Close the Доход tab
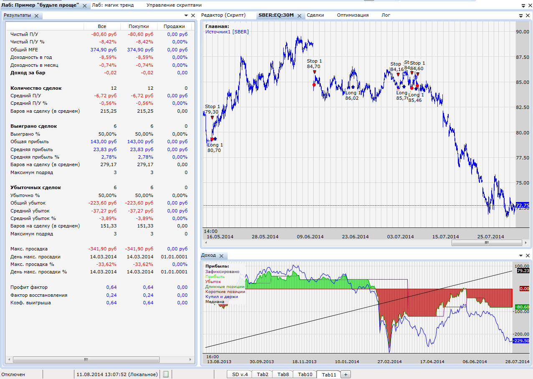 pos(221,256)
